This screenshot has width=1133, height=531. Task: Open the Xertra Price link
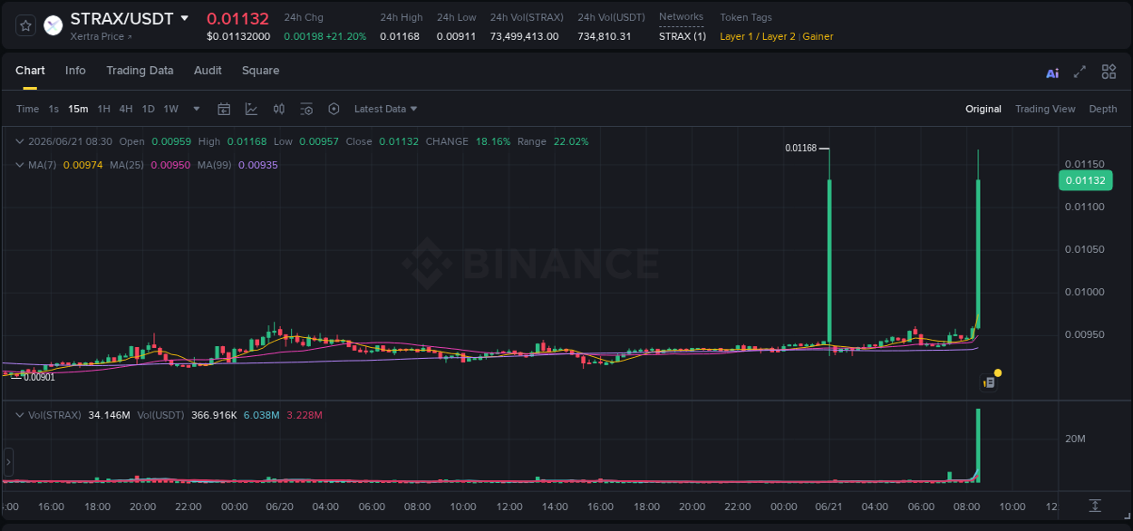click(x=101, y=36)
